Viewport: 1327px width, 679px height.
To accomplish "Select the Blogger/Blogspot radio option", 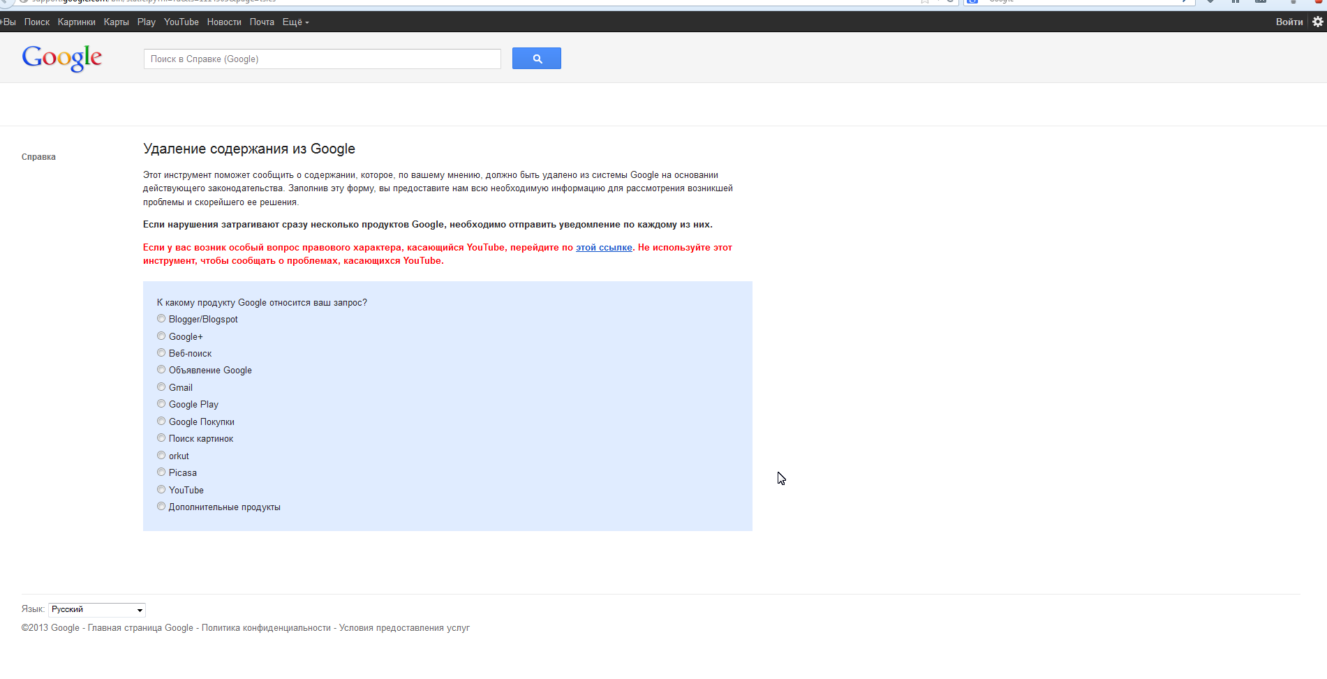I will point(161,319).
